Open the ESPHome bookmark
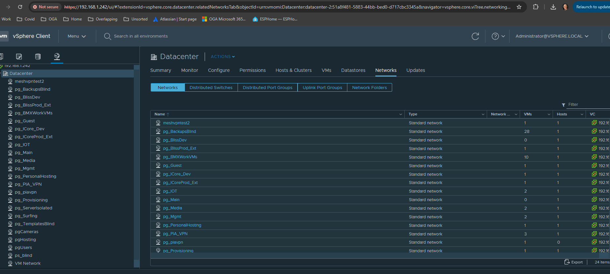Viewport: 610px width, 274px height. click(x=275, y=19)
